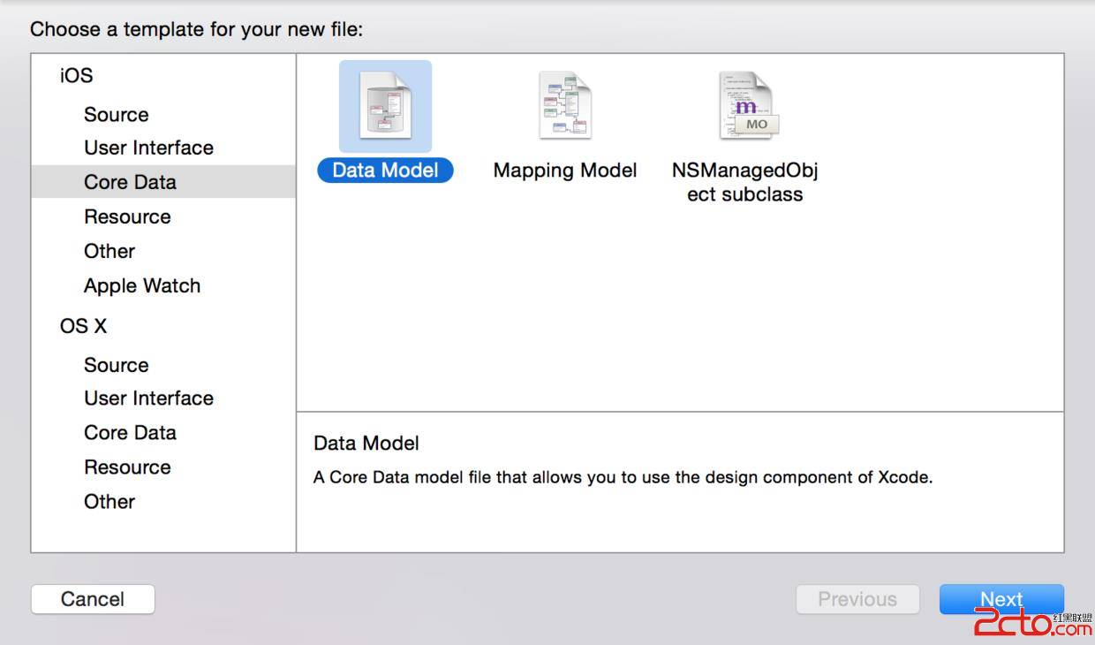Open the Apple Watch category

point(142,286)
